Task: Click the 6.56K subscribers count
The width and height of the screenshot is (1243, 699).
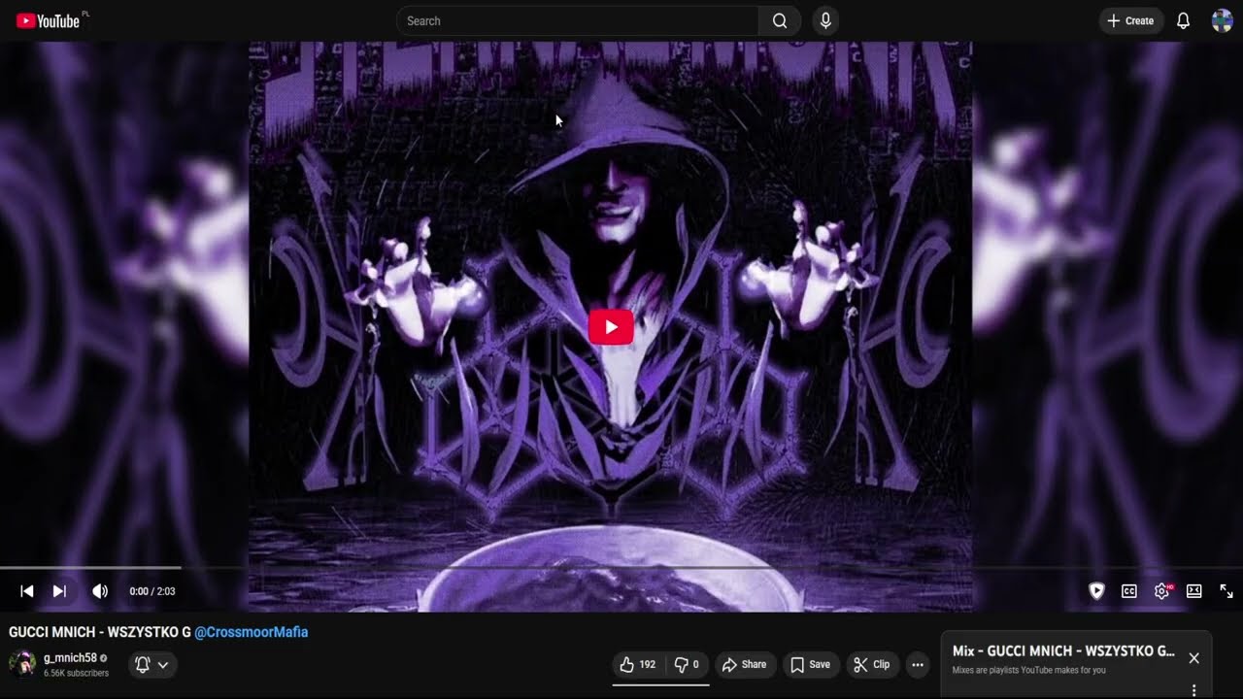Action: (76, 673)
